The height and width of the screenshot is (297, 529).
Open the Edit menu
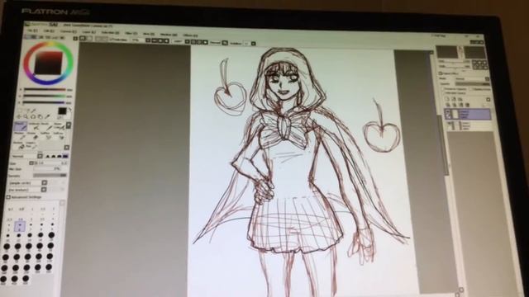(x=50, y=31)
